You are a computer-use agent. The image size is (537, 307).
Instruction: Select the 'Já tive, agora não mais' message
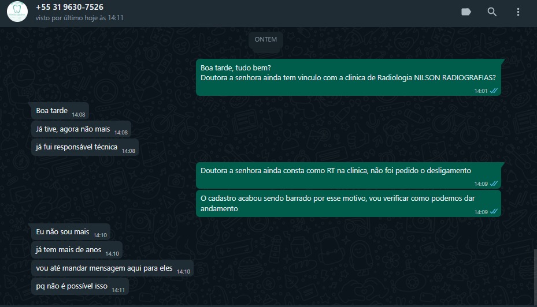click(x=81, y=129)
